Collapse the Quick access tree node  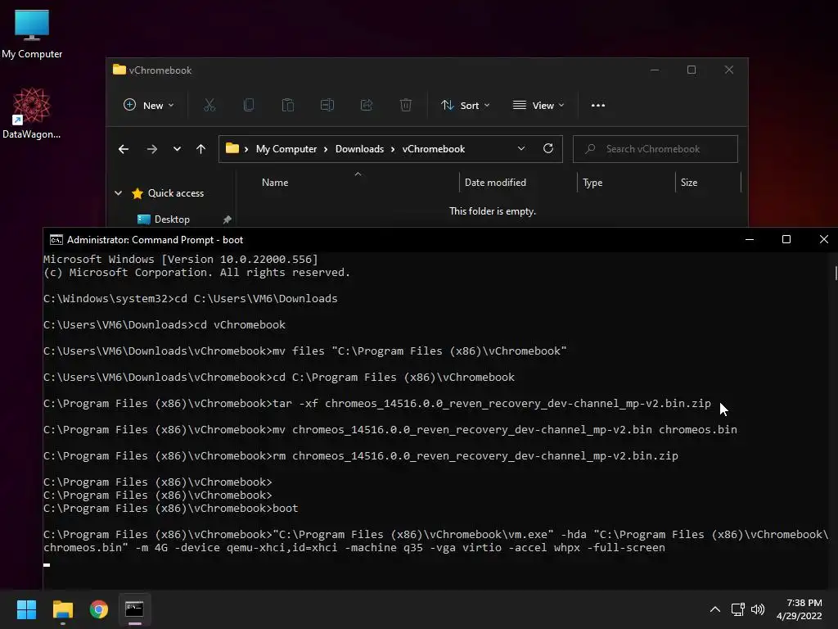(118, 193)
